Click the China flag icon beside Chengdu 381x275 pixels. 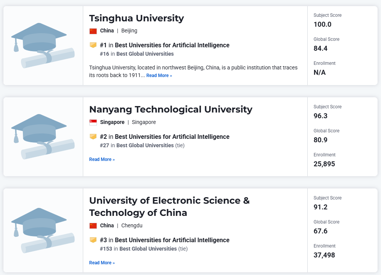(x=93, y=226)
